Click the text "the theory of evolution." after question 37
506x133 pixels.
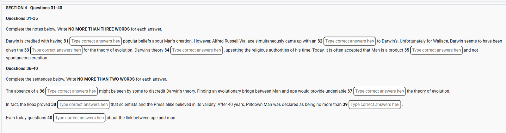[428, 91]
